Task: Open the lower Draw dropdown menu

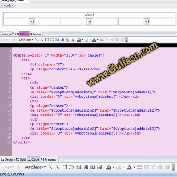Action: (x=9, y=167)
